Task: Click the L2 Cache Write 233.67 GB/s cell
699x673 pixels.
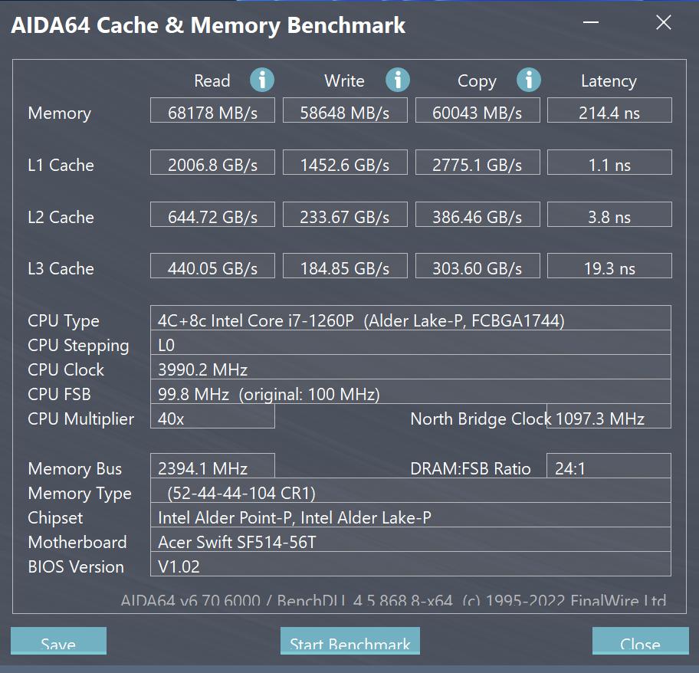Action: point(345,217)
